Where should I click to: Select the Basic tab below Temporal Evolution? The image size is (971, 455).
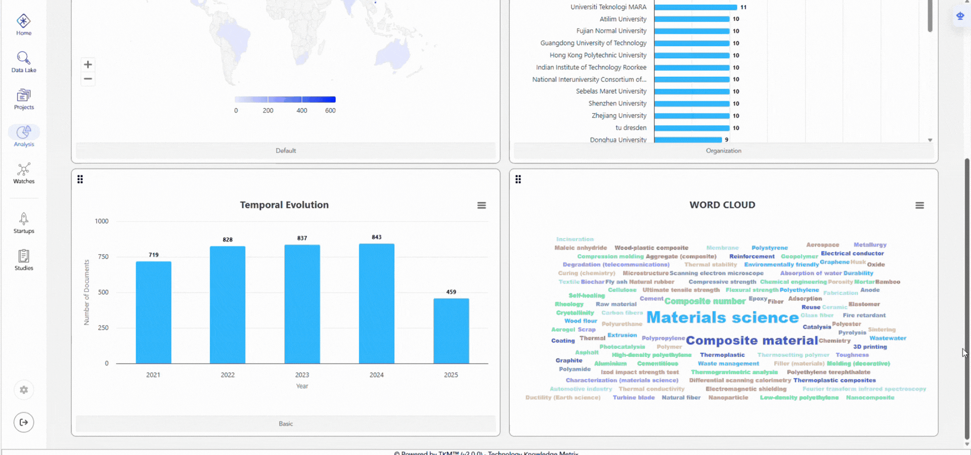[x=285, y=424]
